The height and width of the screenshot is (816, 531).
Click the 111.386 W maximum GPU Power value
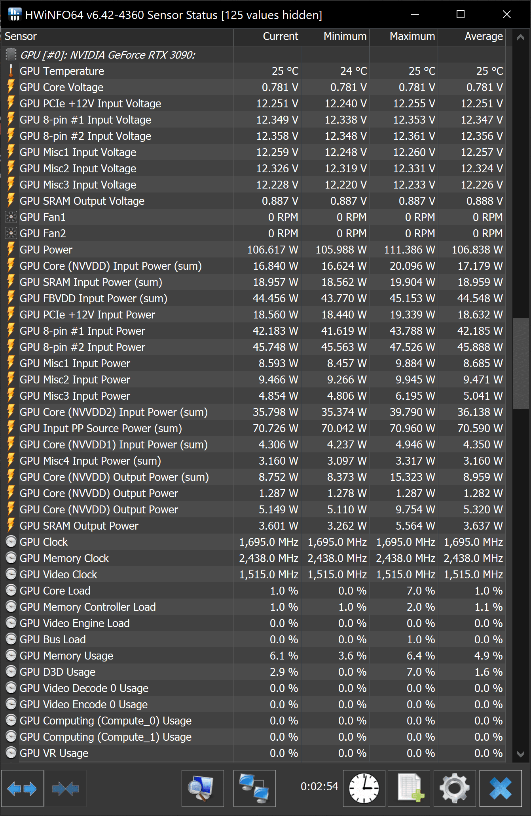point(410,250)
